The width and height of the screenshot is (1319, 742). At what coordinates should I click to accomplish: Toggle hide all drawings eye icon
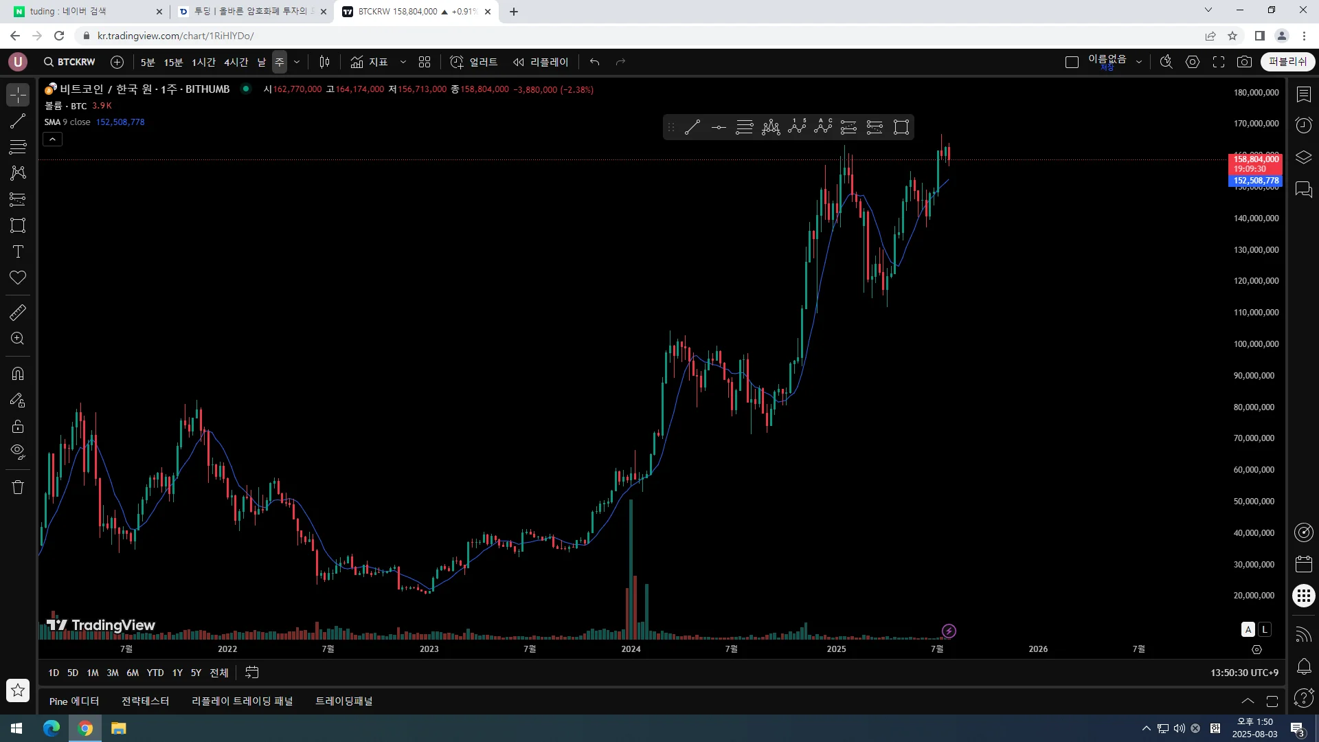click(x=18, y=451)
